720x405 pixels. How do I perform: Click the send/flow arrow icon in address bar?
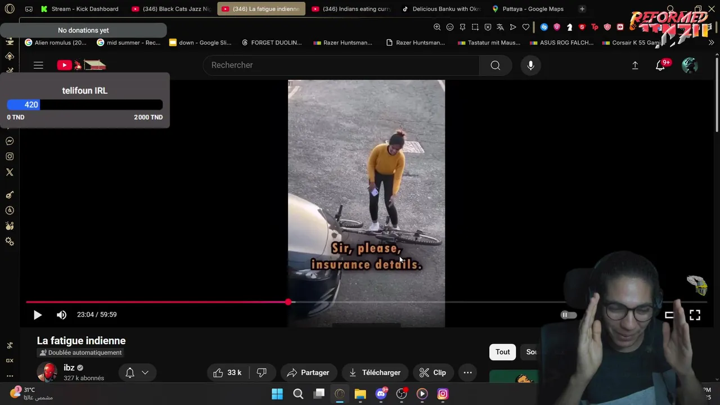tap(513, 27)
